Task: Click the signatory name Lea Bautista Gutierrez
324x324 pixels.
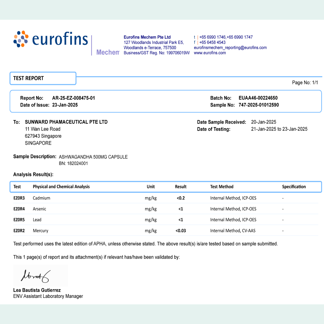Action: 37,290
